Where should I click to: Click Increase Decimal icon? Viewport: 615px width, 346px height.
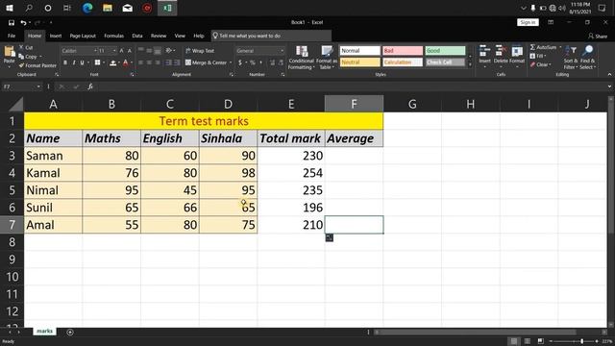coord(272,62)
